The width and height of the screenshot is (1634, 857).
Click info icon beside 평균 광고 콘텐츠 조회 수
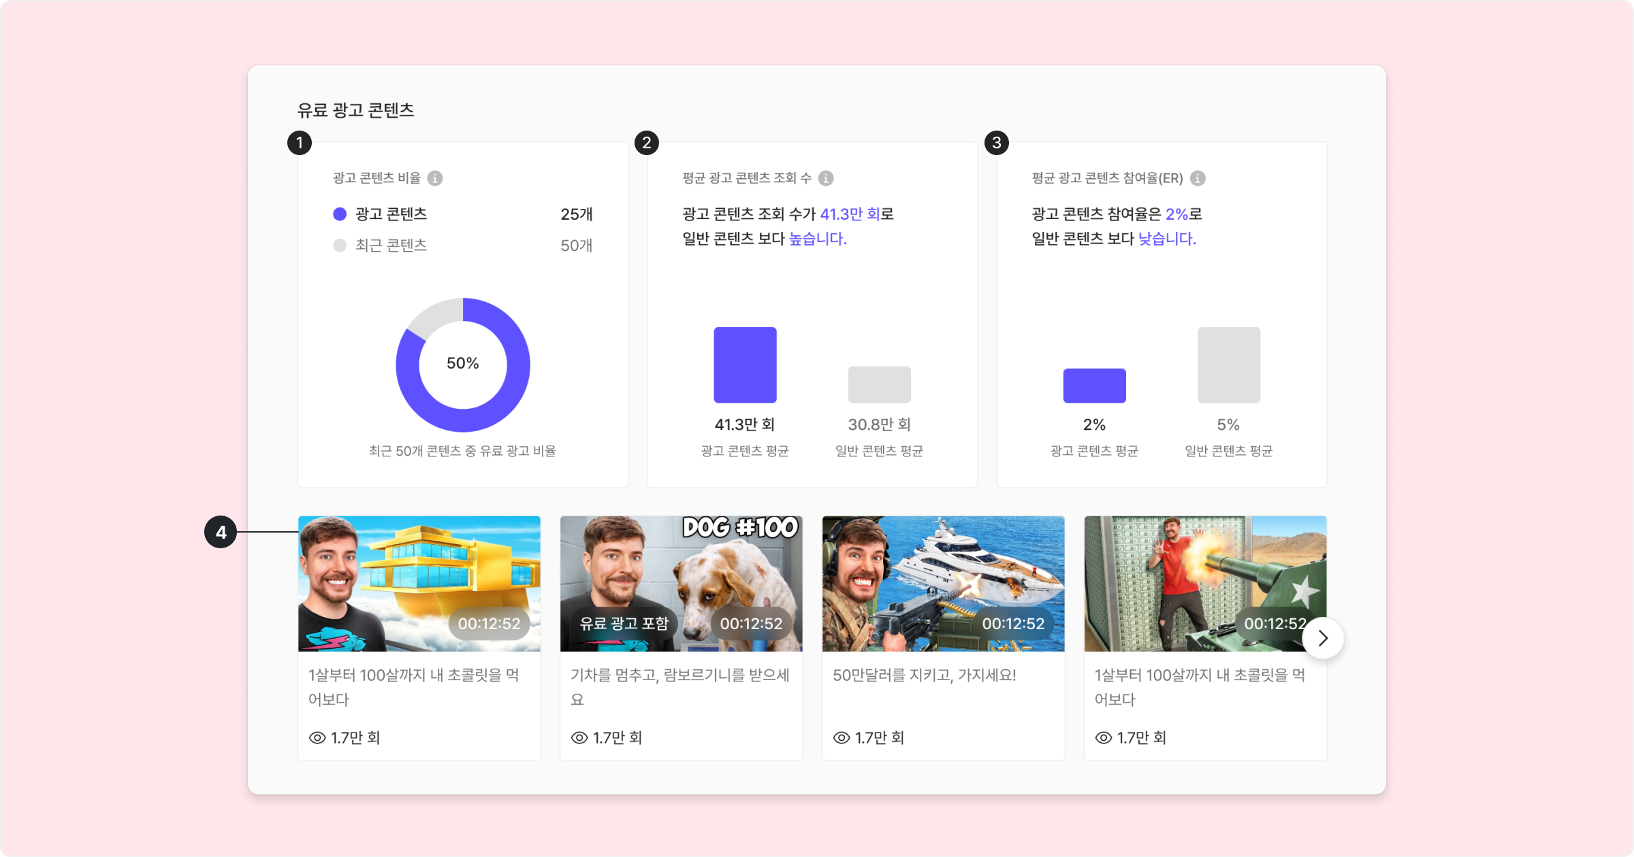pos(826,178)
